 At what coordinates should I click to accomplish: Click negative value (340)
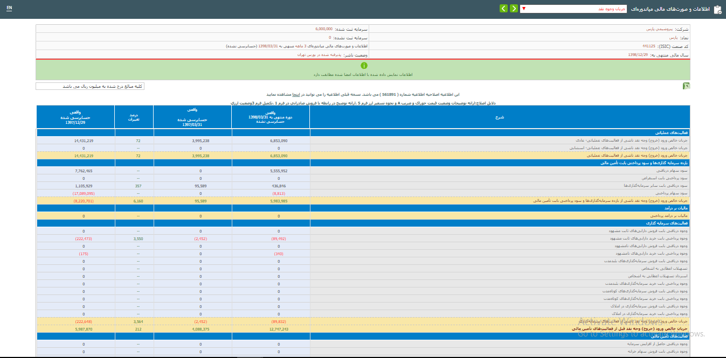(279, 254)
